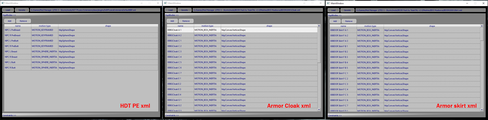Click the BDORG0001Cloak.xml path field

click(x=257, y=10)
